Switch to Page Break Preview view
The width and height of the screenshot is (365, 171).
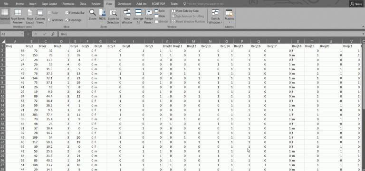tap(18, 17)
